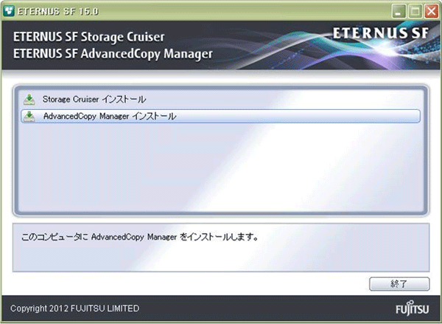Viewport: 442px width, 324px height.
Task: Click the ETERNUS SF app icon in title bar
Action: pos(8,11)
